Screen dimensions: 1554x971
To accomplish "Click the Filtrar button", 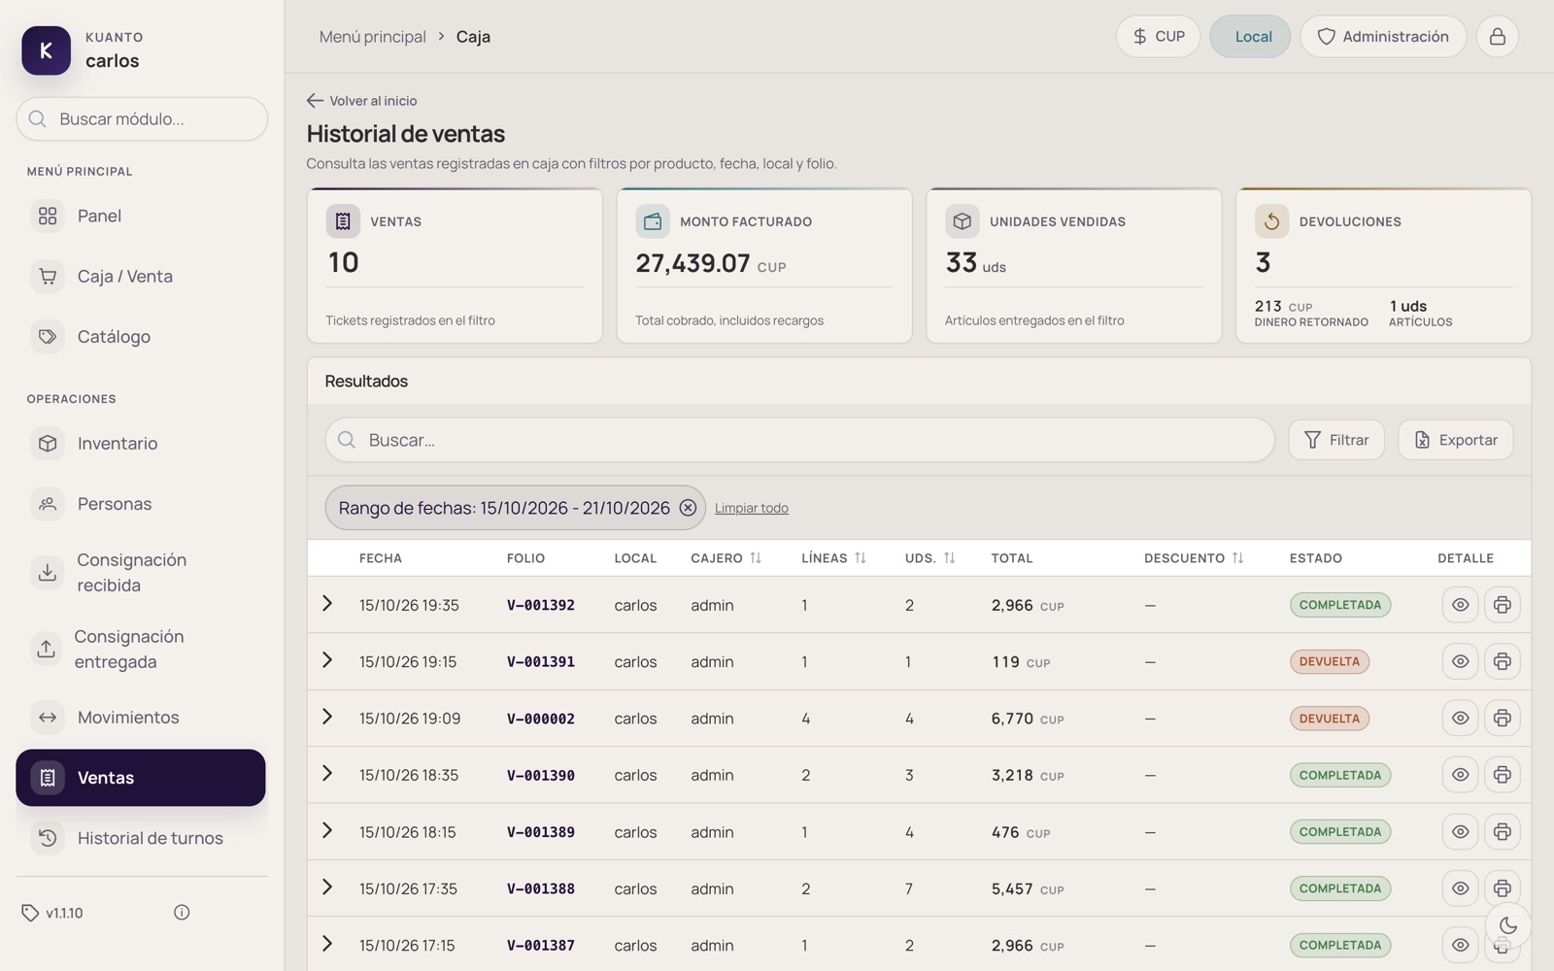I will click(x=1336, y=440).
